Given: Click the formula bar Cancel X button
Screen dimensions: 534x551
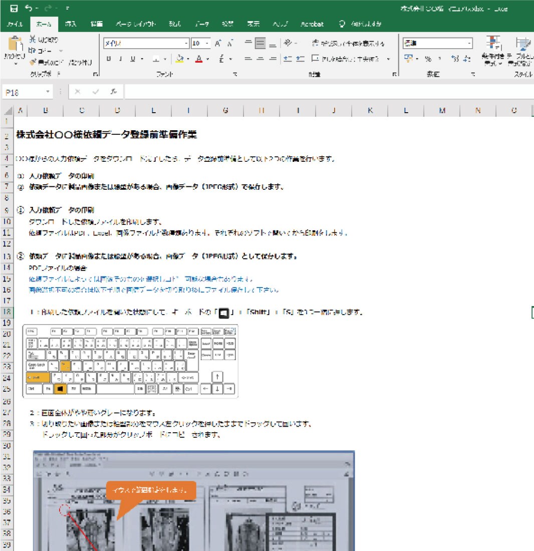Looking at the screenshot, I should coord(78,92).
